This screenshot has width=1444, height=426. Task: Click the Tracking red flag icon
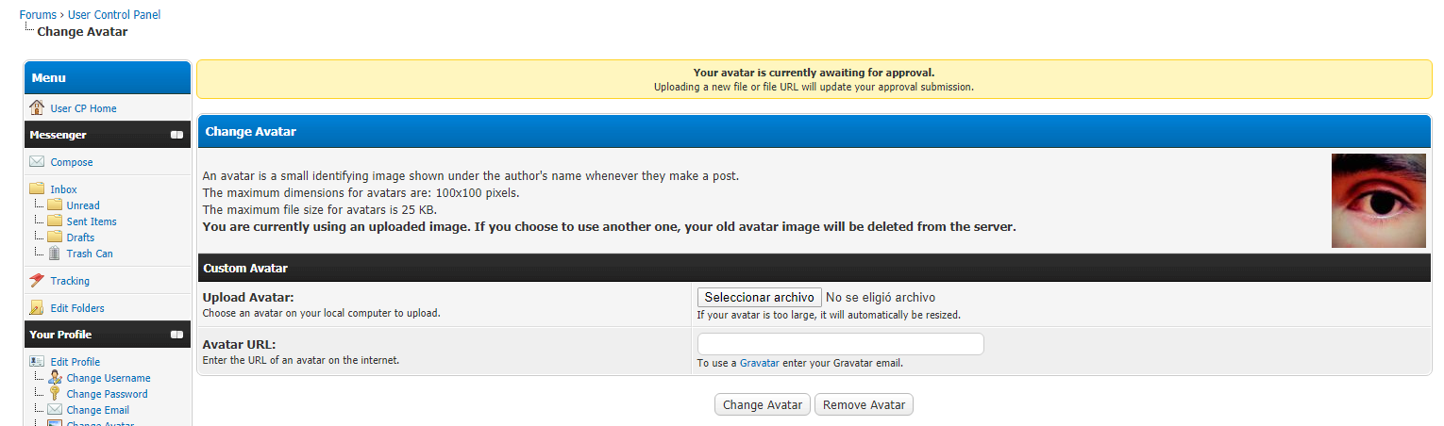[x=37, y=281]
